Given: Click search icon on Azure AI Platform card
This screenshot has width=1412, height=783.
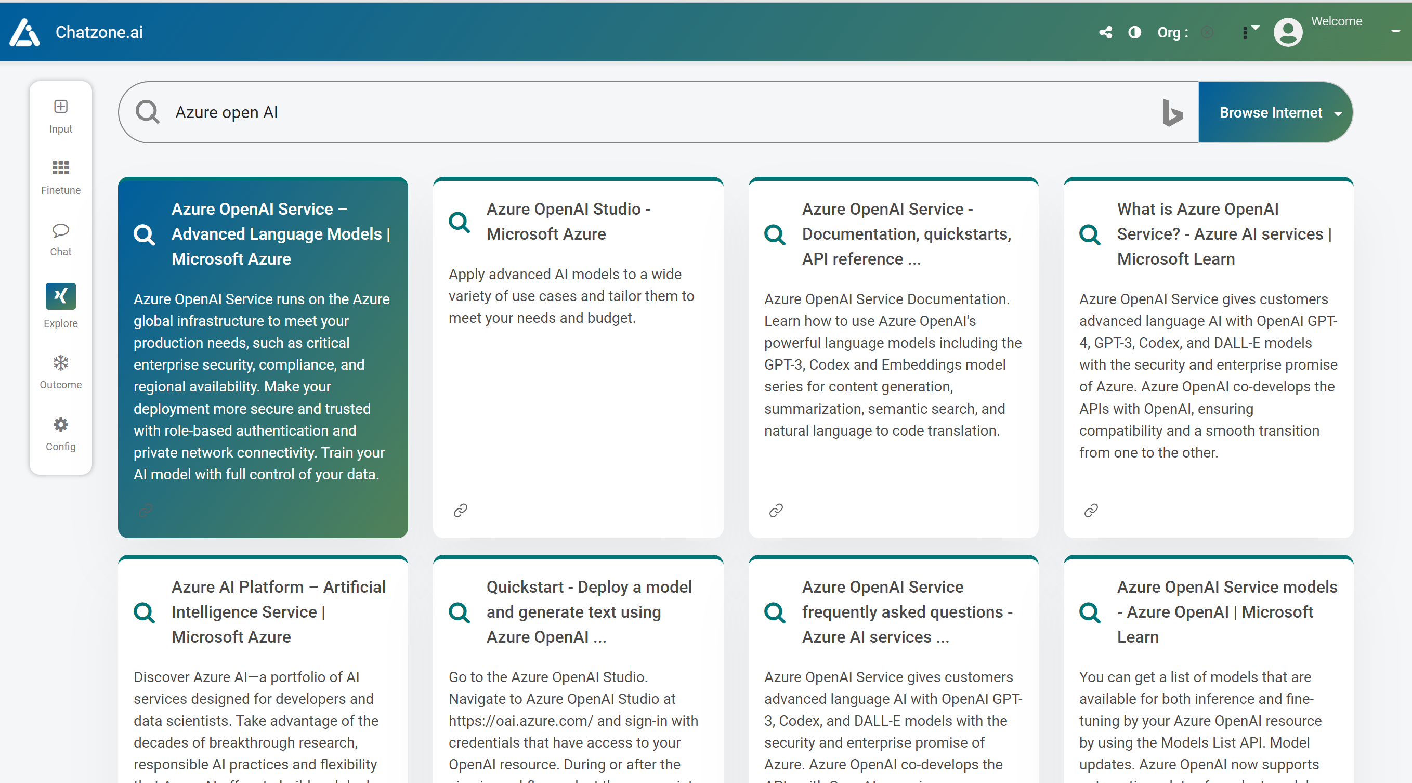Looking at the screenshot, I should pos(144,612).
